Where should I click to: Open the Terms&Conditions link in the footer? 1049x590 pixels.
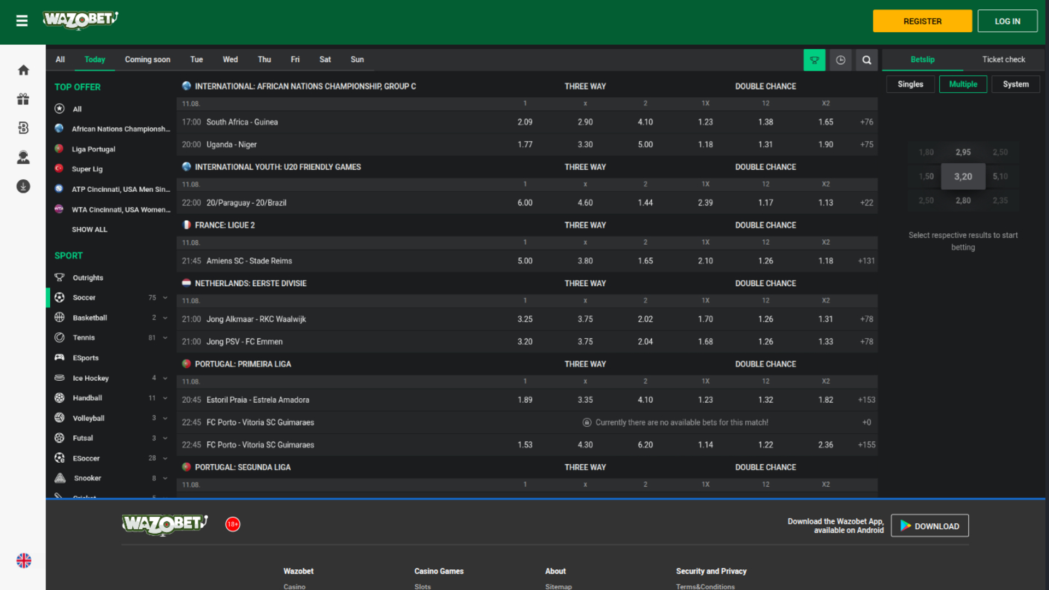pos(705,586)
